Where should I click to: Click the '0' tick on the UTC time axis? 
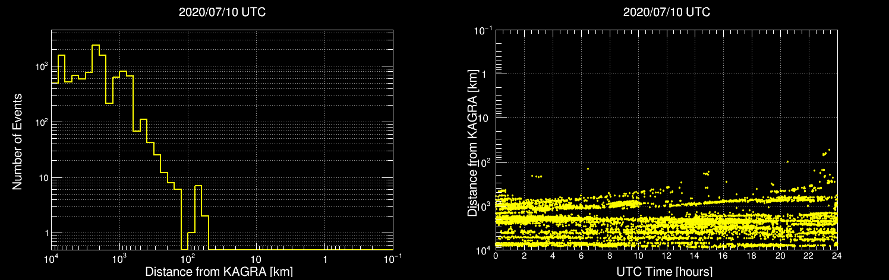[496, 256]
